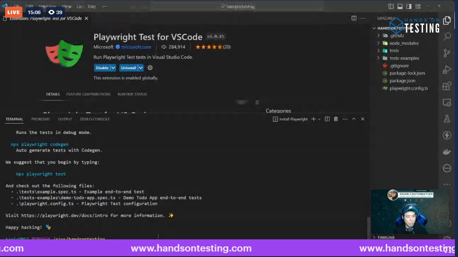The height and width of the screenshot is (257, 458).
Task: Click the extension settings gear icon
Action: click(150, 67)
